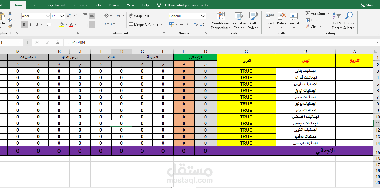Toggle Underline formatting

point(37,25)
